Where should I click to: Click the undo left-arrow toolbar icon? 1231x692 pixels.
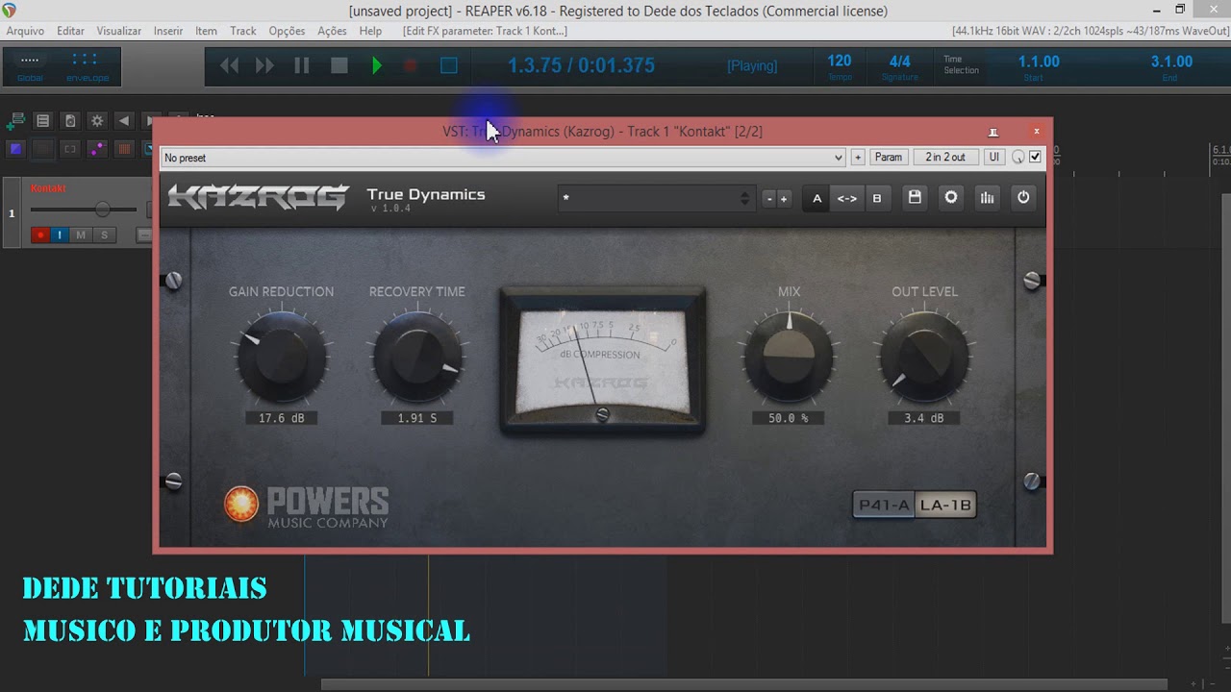(x=123, y=121)
